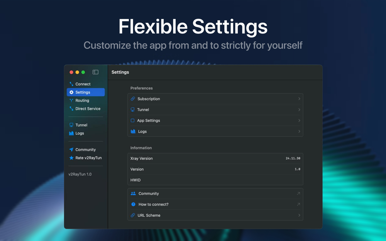The image size is (386, 241).
Task: Open Subscription label in Preferences
Action: click(x=149, y=99)
